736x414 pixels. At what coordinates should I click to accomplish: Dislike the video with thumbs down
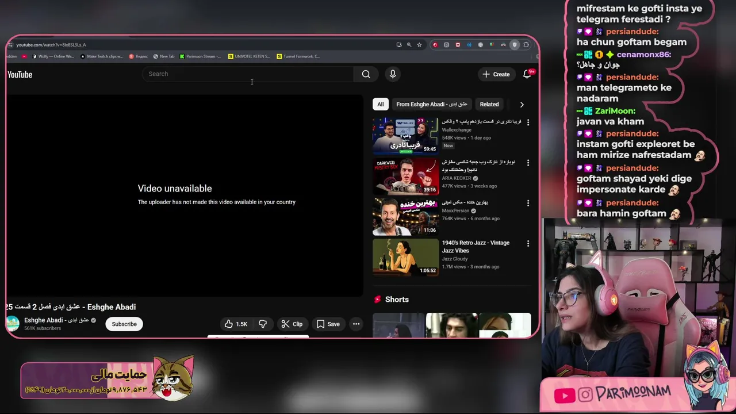(x=263, y=324)
